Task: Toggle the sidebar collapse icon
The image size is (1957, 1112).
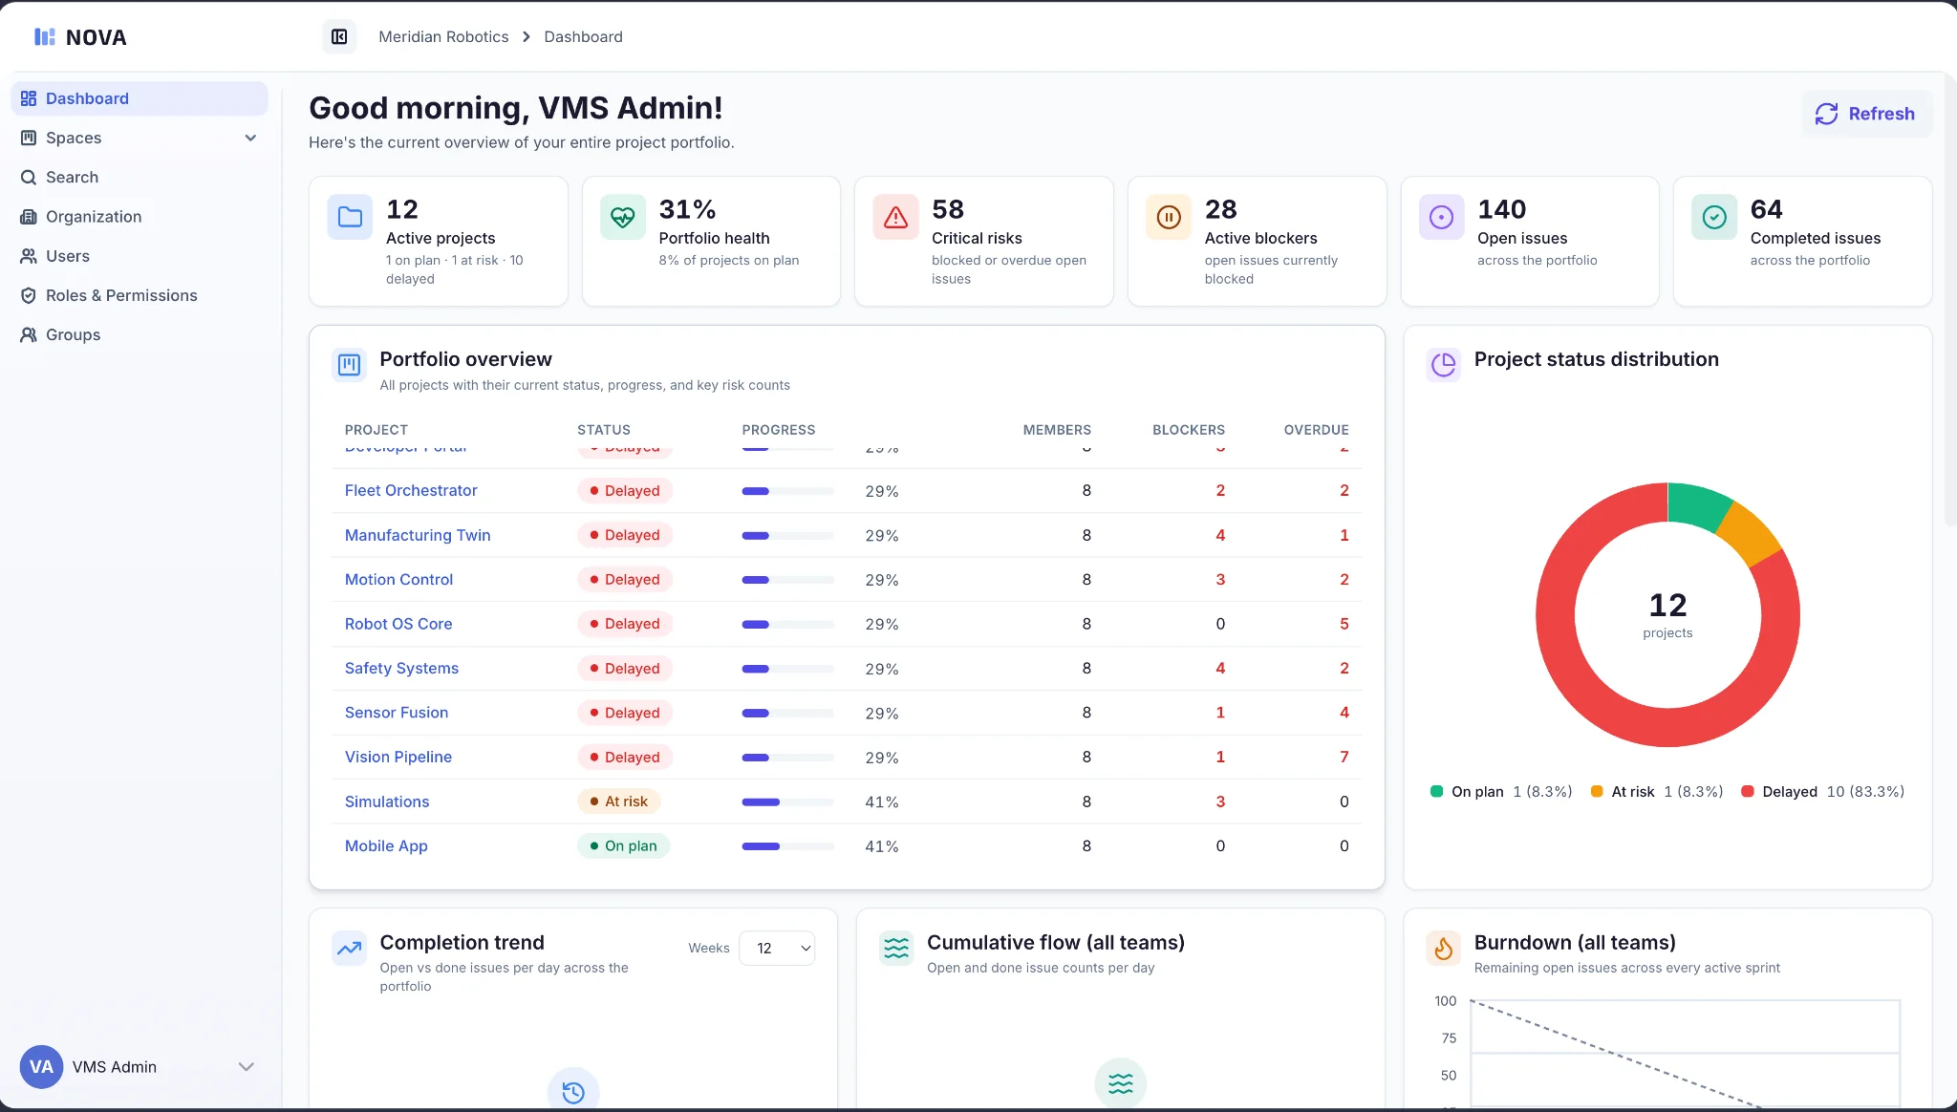Action: pyautogui.click(x=339, y=36)
